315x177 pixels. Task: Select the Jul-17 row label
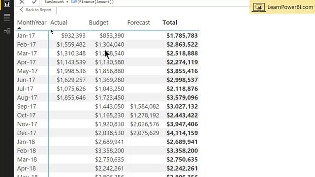(25, 88)
